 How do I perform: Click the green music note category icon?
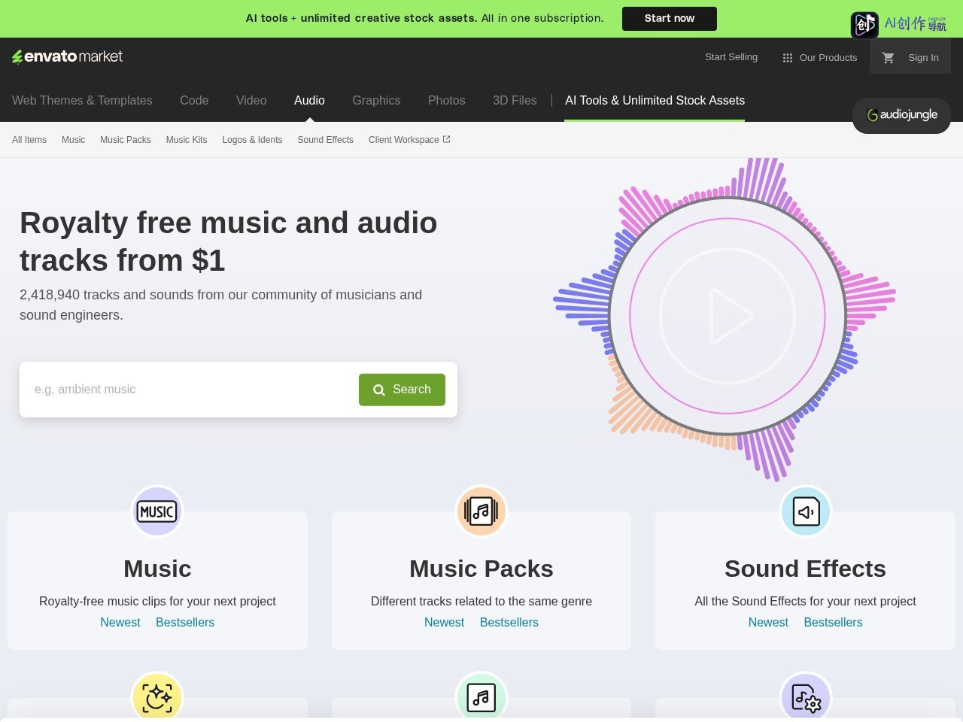coord(481,697)
